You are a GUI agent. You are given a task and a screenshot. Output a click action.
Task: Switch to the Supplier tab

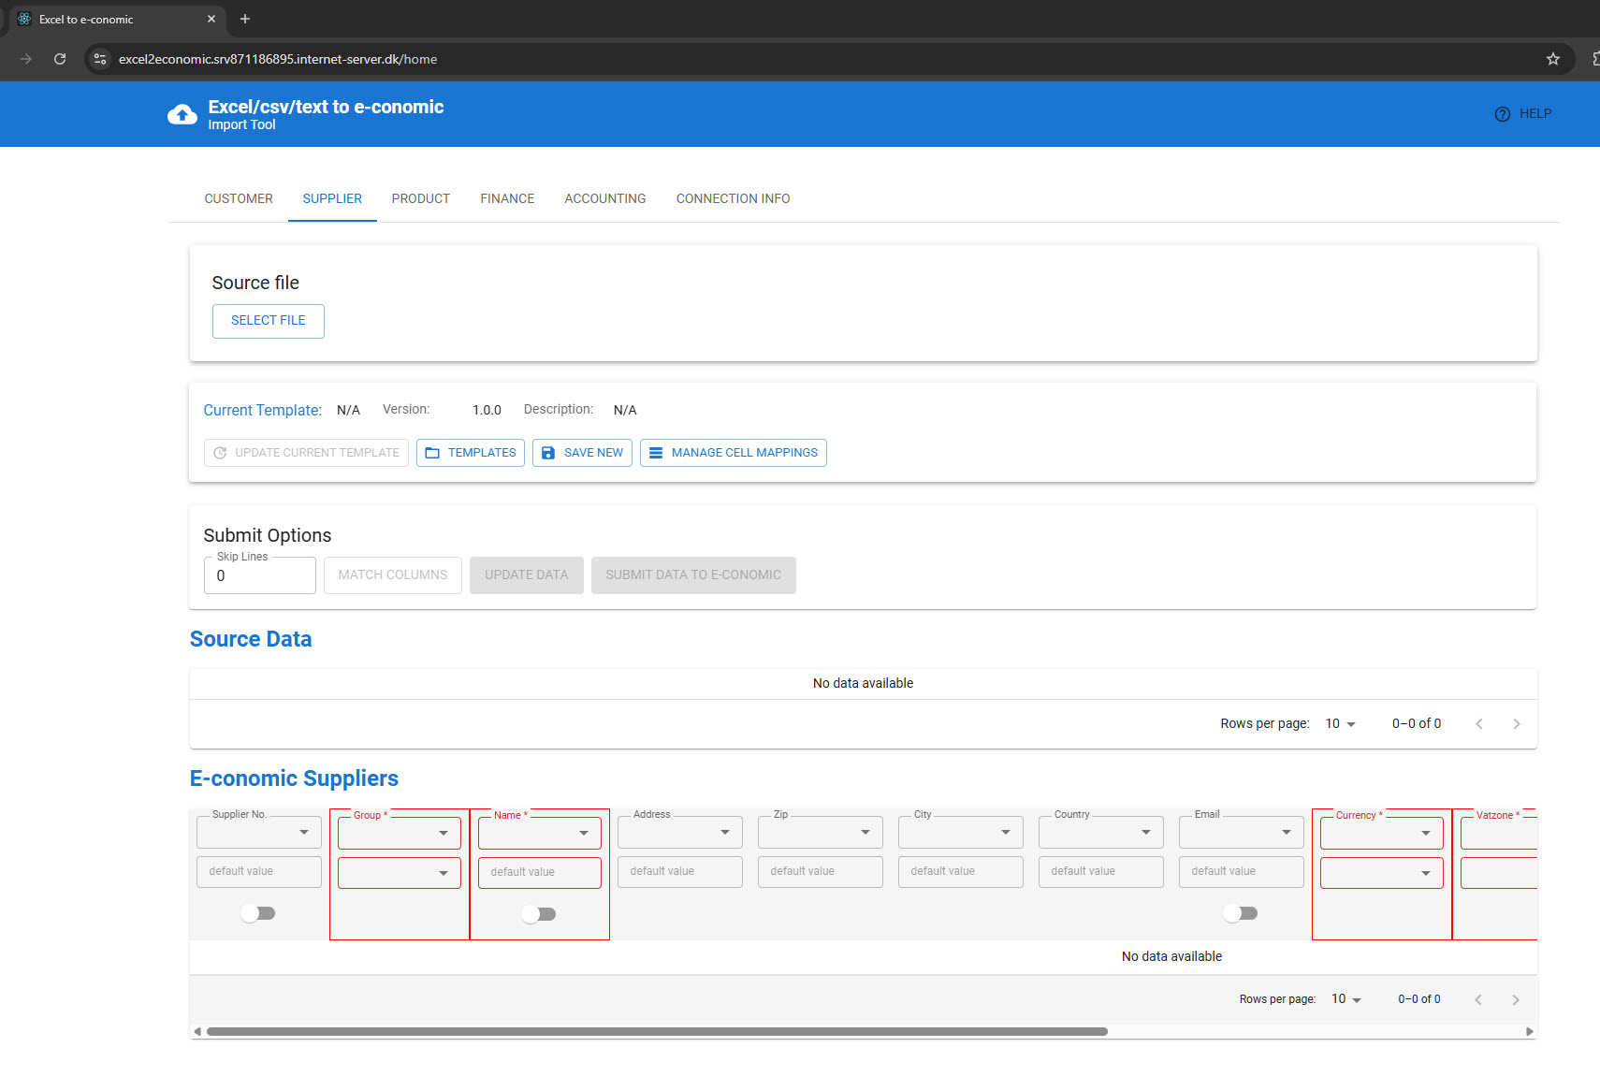(x=332, y=198)
